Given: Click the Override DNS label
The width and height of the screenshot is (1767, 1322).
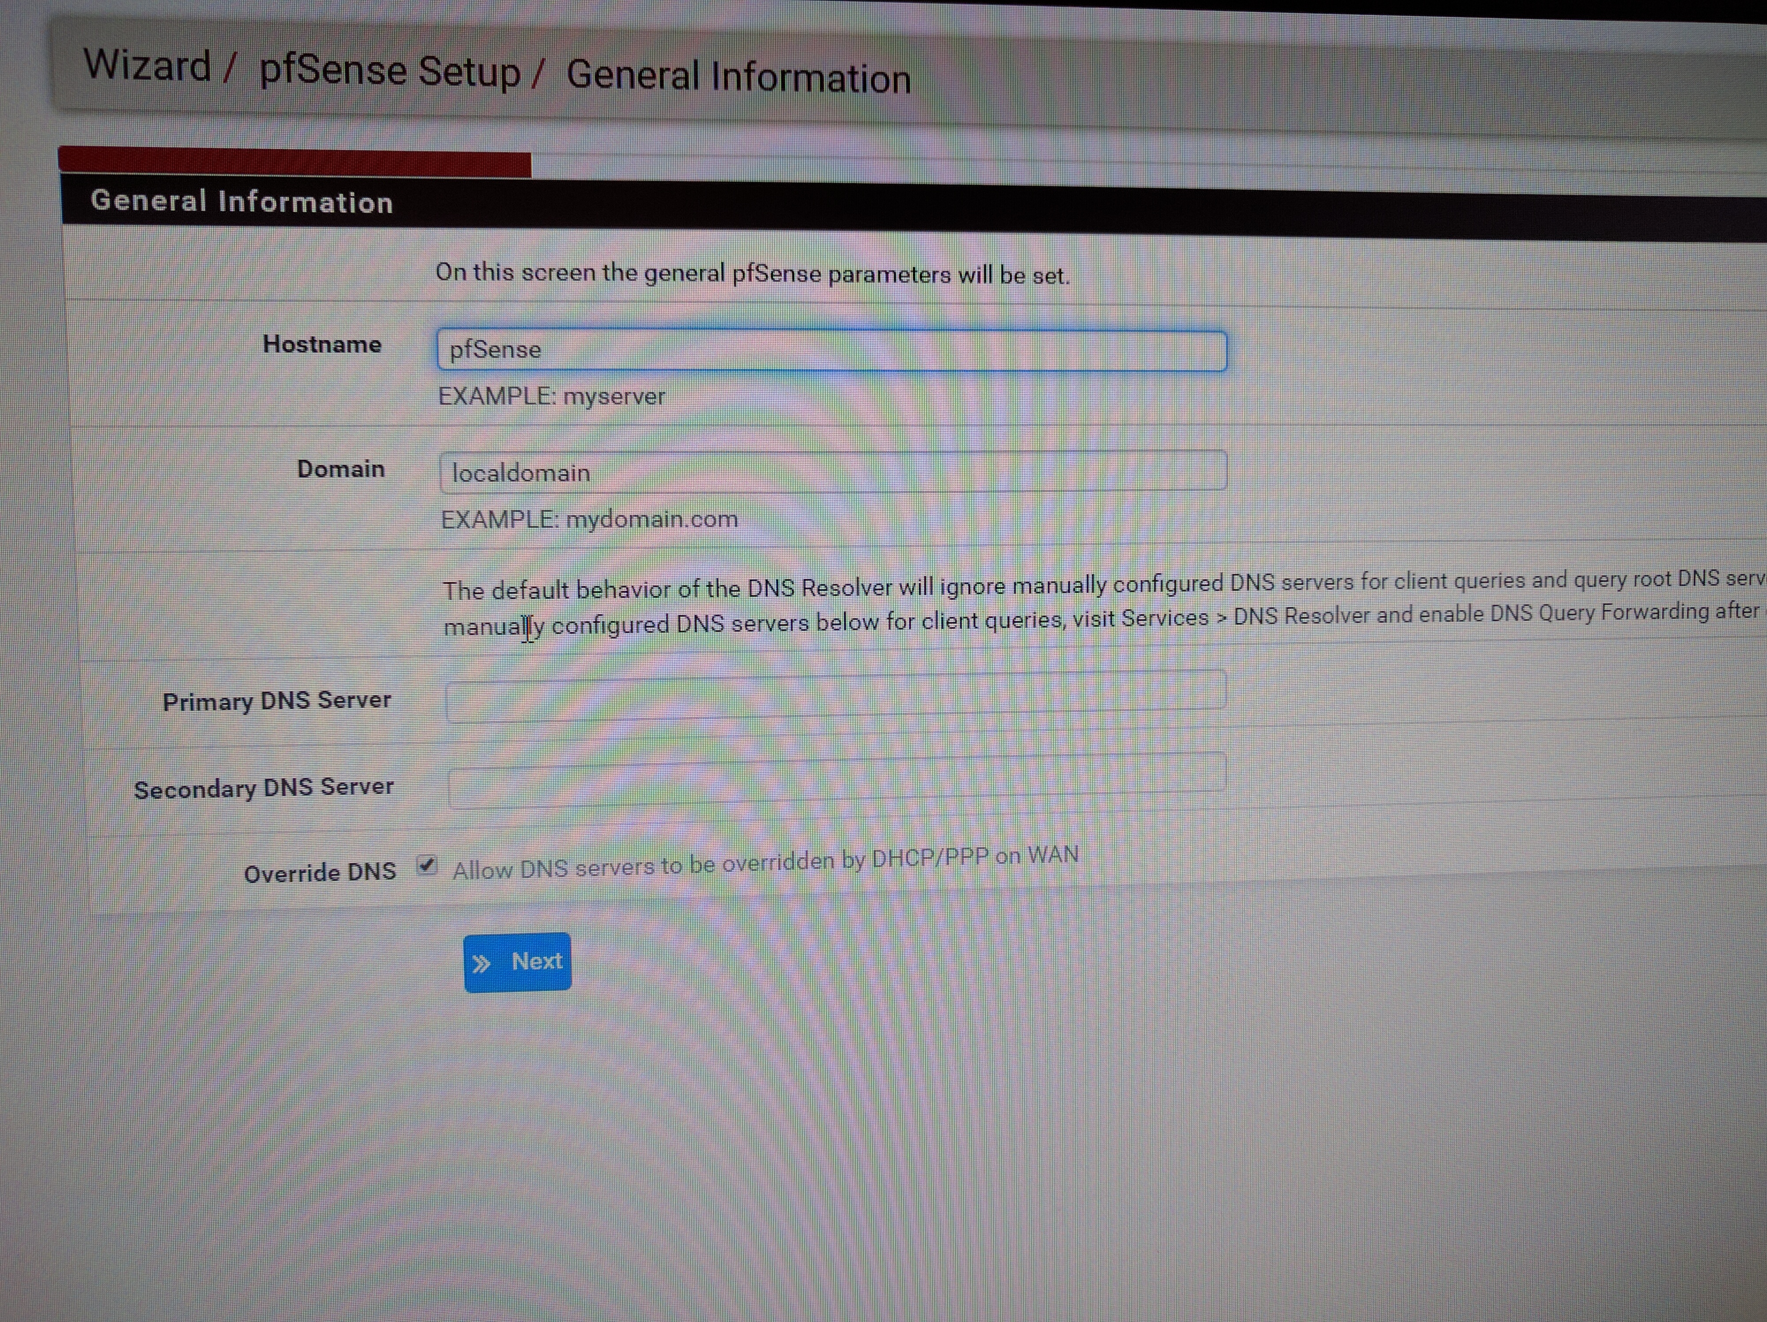Looking at the screenshot, I should pos(320,873).
